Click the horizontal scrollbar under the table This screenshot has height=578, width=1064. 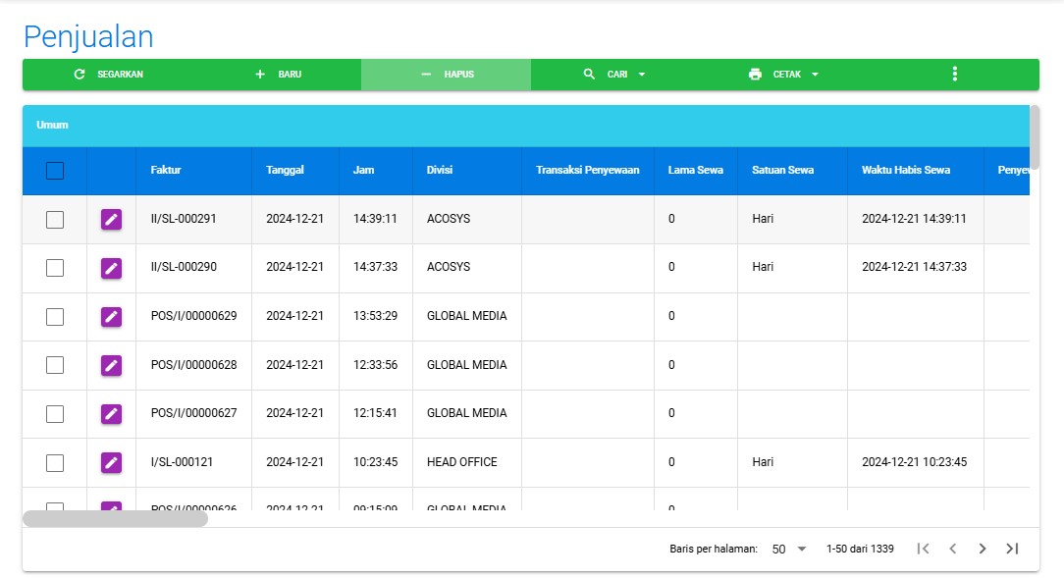tap(115, 518)
